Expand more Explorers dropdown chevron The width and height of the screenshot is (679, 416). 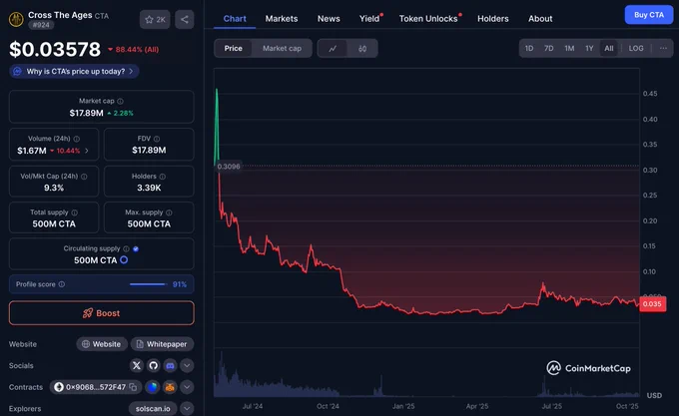click(x=187, y=409)
